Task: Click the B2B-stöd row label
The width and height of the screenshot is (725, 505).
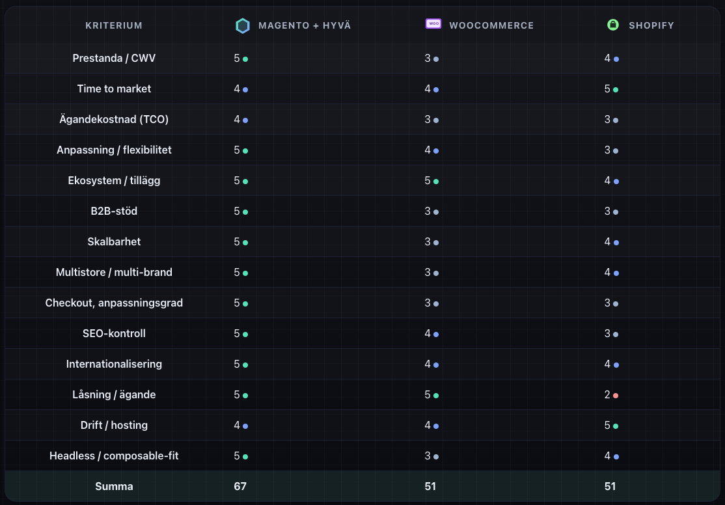Action: (x=114, y=211)
